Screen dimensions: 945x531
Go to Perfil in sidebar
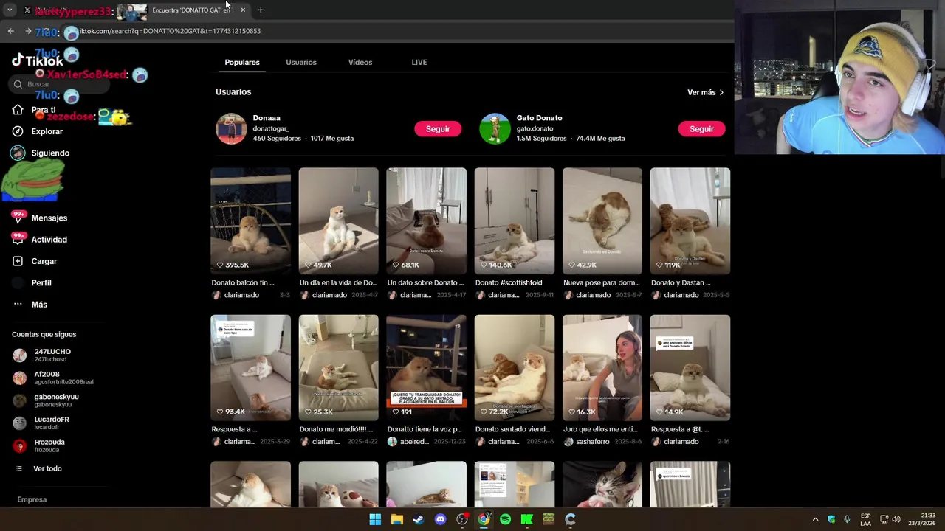coord(41,283)
